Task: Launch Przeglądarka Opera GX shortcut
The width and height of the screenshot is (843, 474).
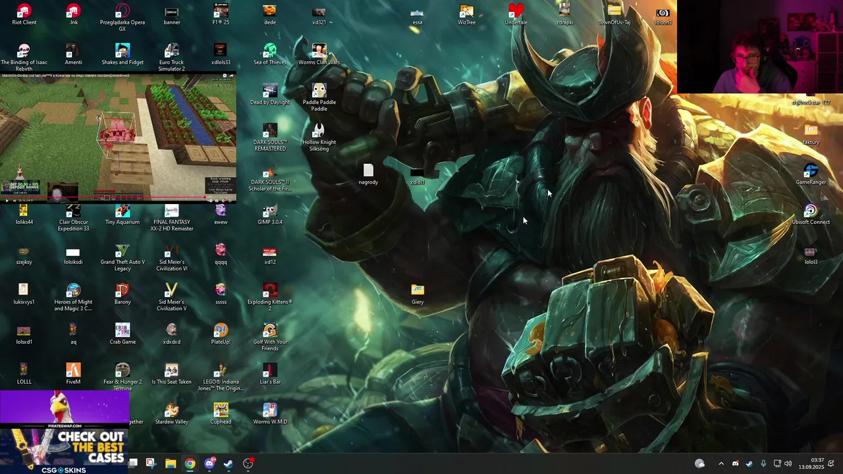Action: [122, 18]
